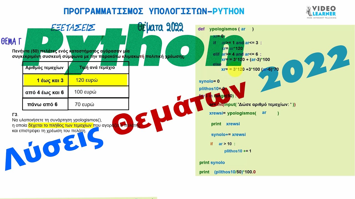Click the Video Learner logo
Screen dimensions: 355x199
[x=321, y=12]
